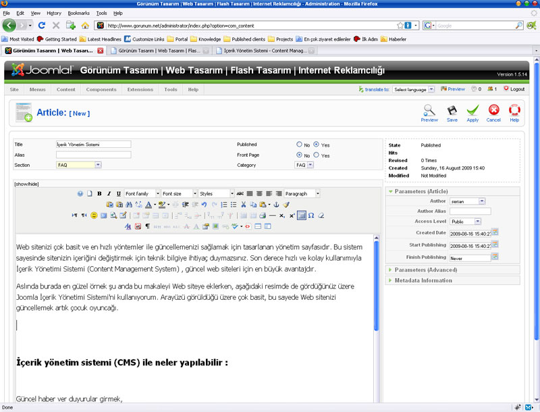The image size is (540, 412).
Task: Click the Help lifebuoy button
Action: tap(514, 113)
